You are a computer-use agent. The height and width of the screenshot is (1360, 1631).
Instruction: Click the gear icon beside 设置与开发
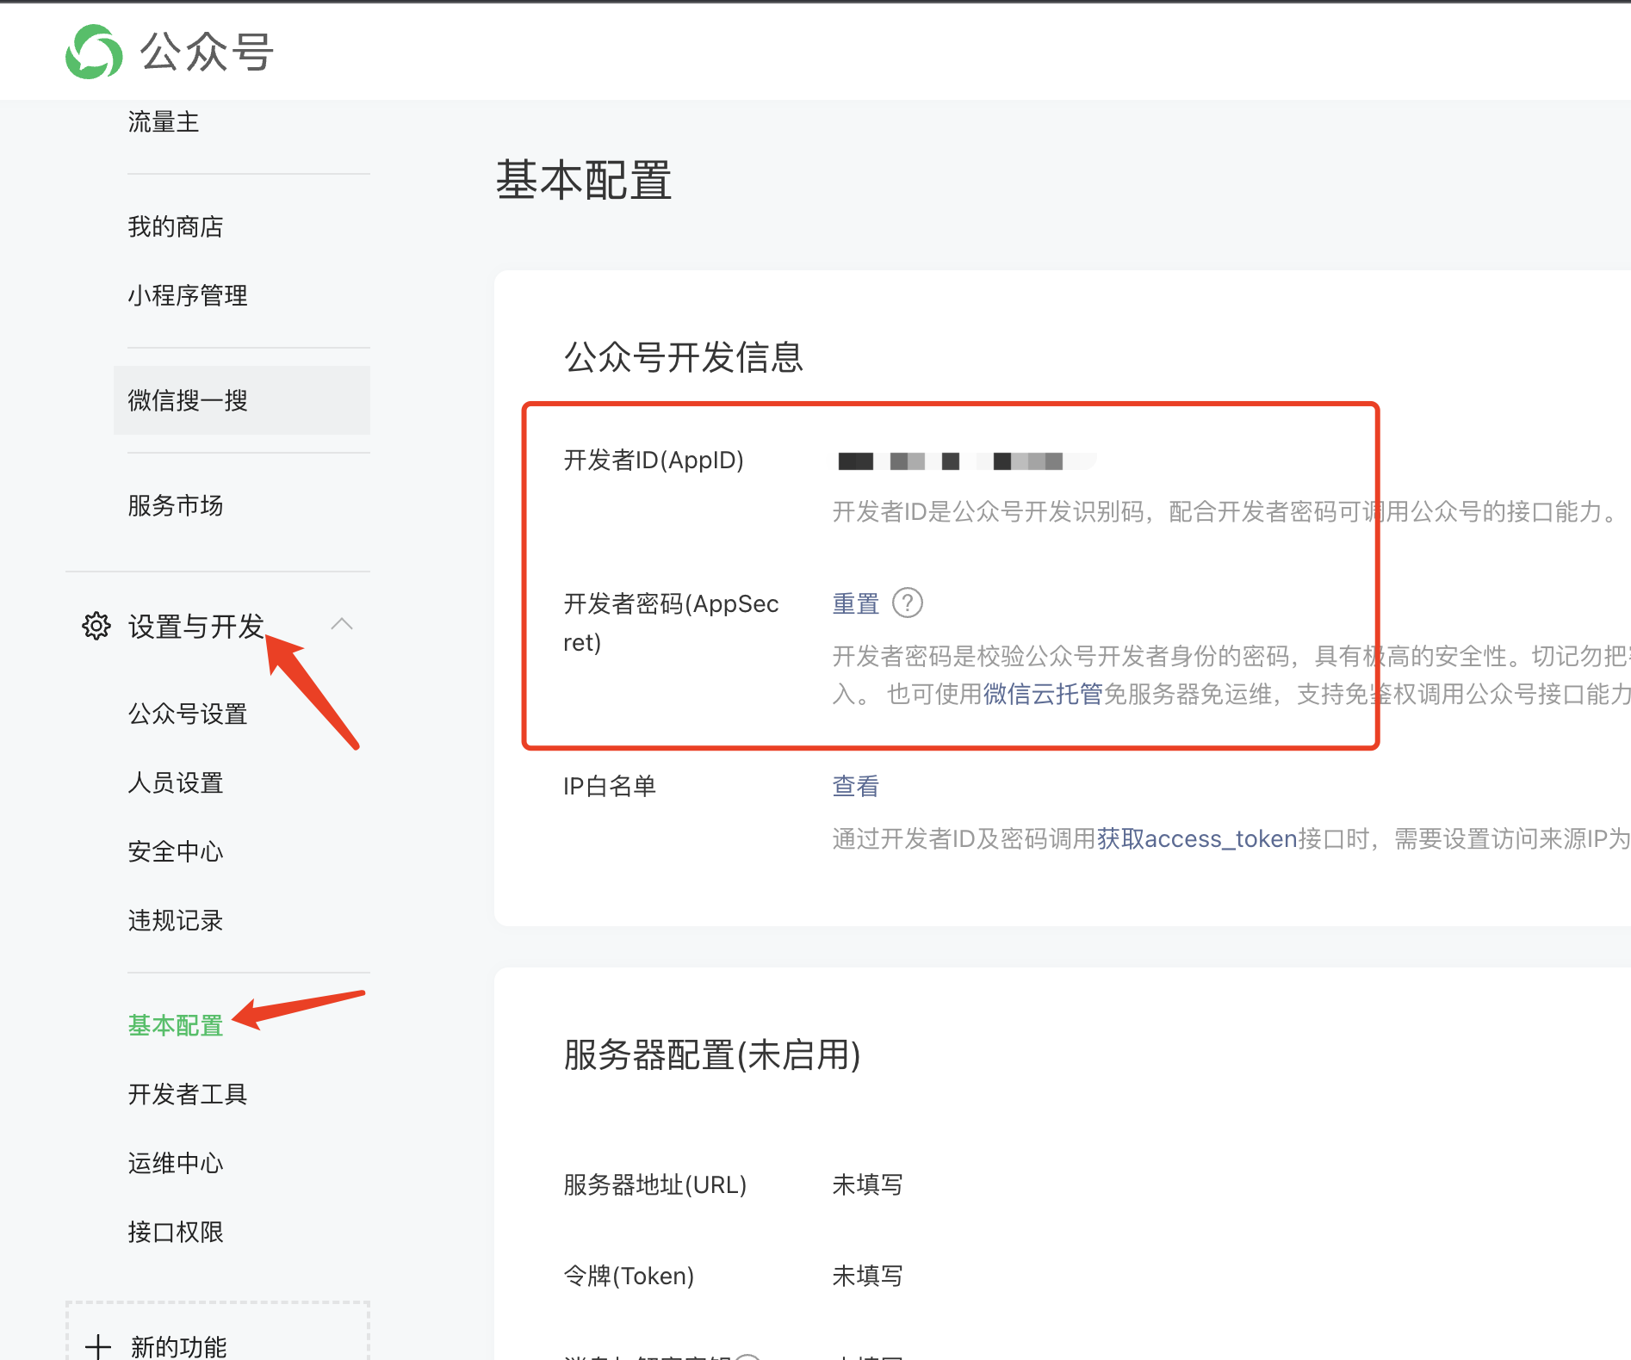(x=97, y=626)
